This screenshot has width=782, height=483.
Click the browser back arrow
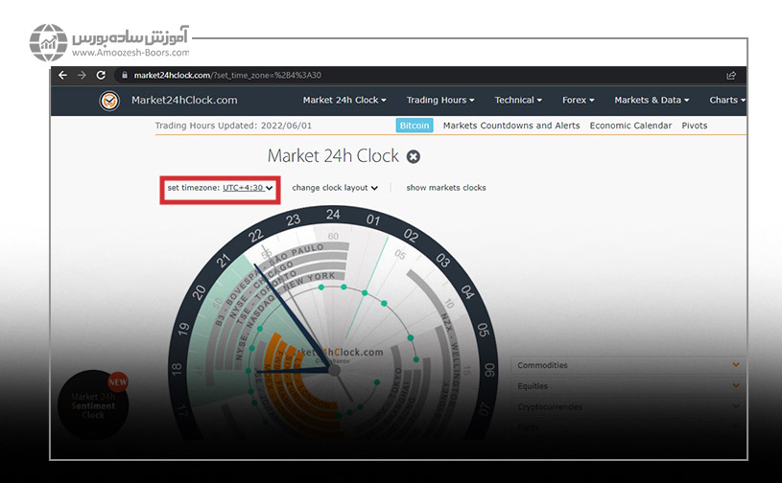click(63, 75)
